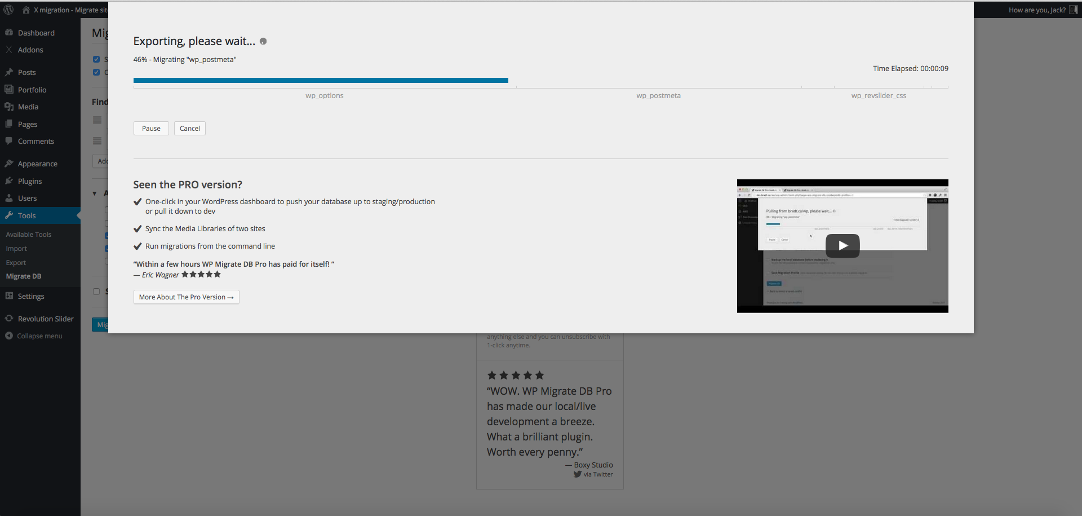
Task: Click the '46% - Migrating wp_postmeta' status text
Action: pyautogui.click(x=185, y=59)
